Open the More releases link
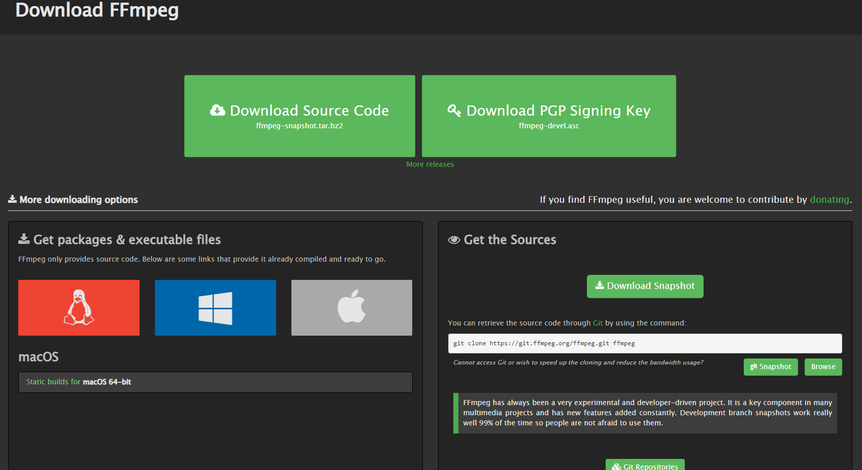 [430, 164]
